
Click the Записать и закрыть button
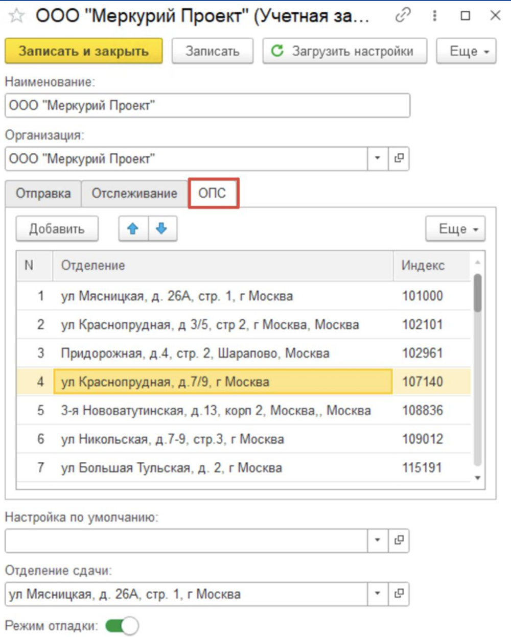(x=84, y=51)
